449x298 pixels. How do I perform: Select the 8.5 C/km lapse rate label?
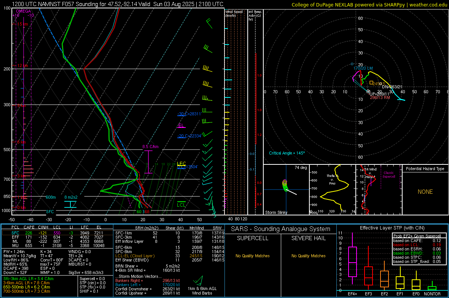point(150,147)
